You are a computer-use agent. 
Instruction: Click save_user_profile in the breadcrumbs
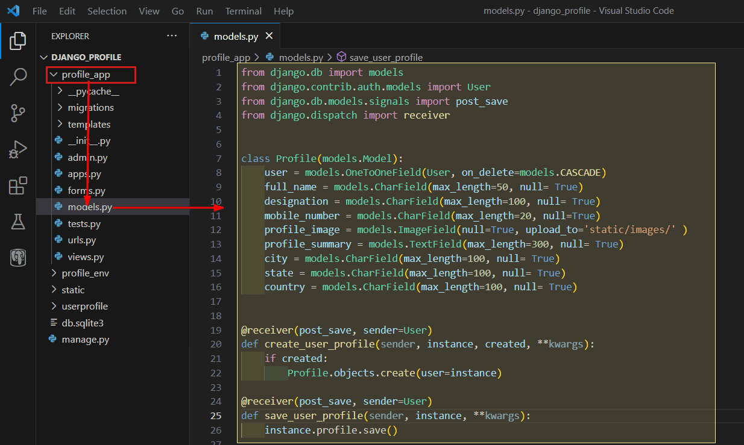coord(386,57)
